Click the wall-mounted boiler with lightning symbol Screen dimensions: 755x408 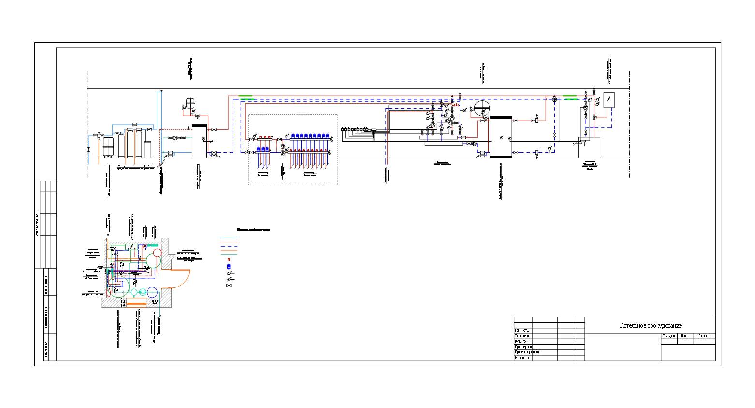[x=608, y=100]
